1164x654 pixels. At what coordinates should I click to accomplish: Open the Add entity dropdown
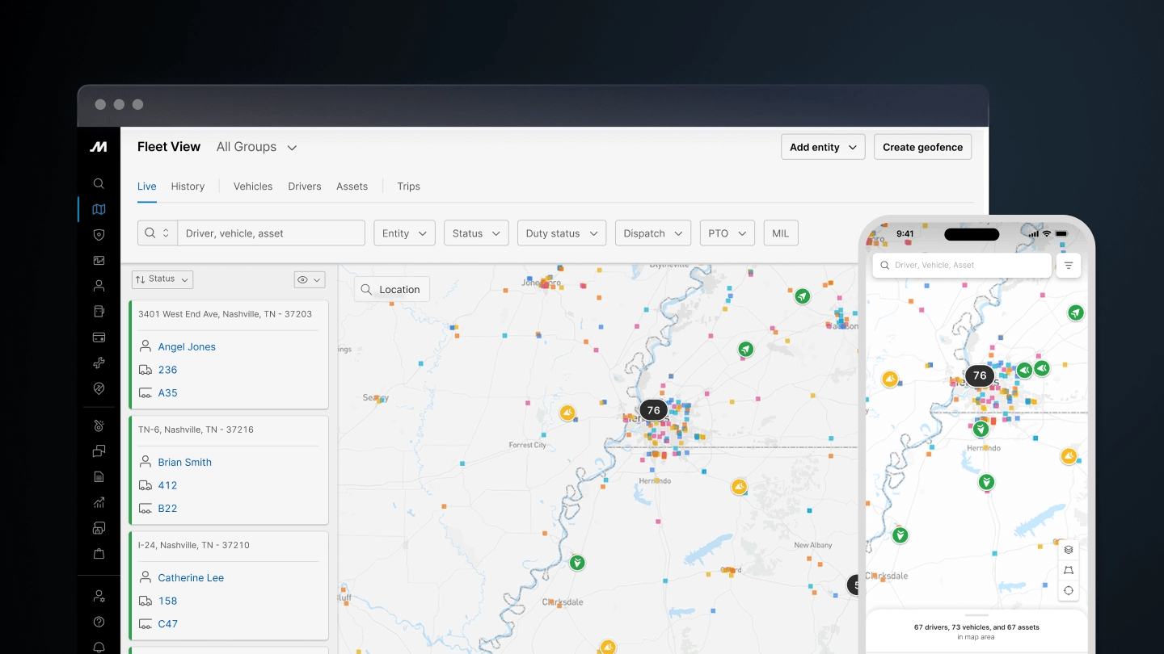pyautogui.click(x=823, y=147)
